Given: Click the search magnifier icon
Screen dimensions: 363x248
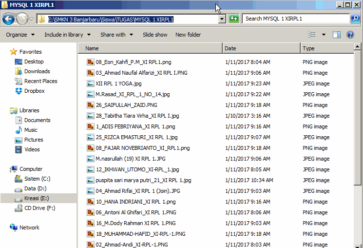Looking at the screenshot, I should (x=355, y=19).
